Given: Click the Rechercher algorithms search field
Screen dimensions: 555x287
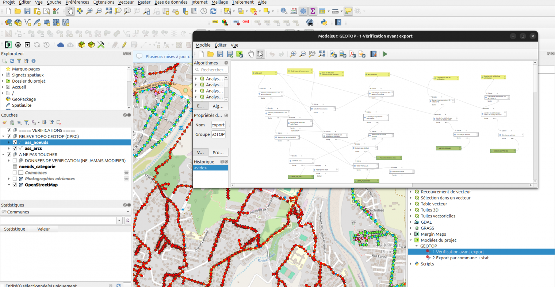Looking at the screenshot, I should pos(214,70).
